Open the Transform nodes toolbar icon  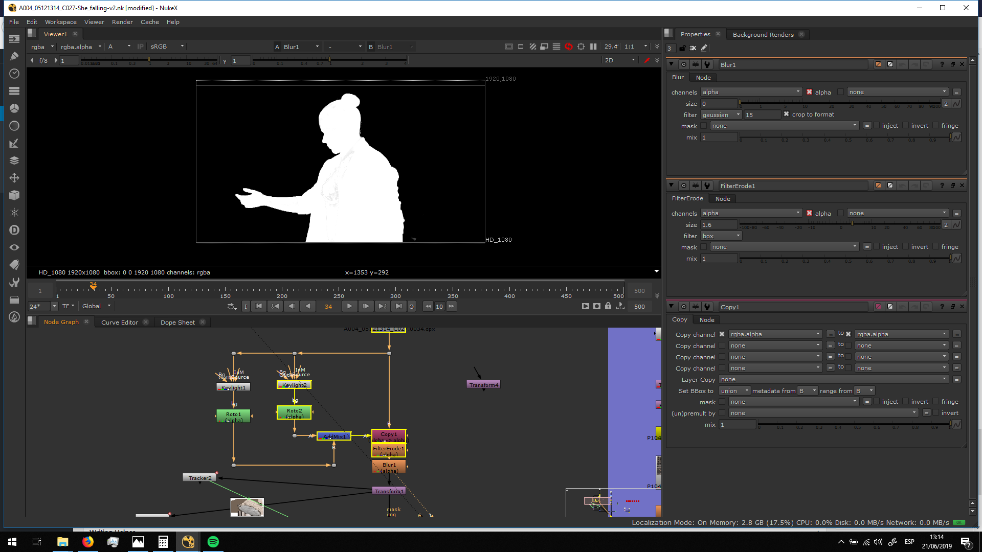14,178
